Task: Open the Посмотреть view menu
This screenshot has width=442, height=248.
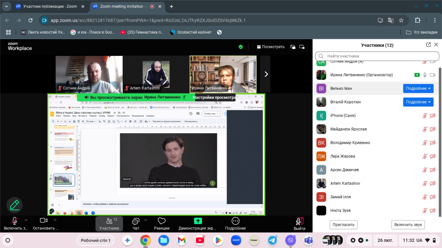Action: (x=270, y=47)
